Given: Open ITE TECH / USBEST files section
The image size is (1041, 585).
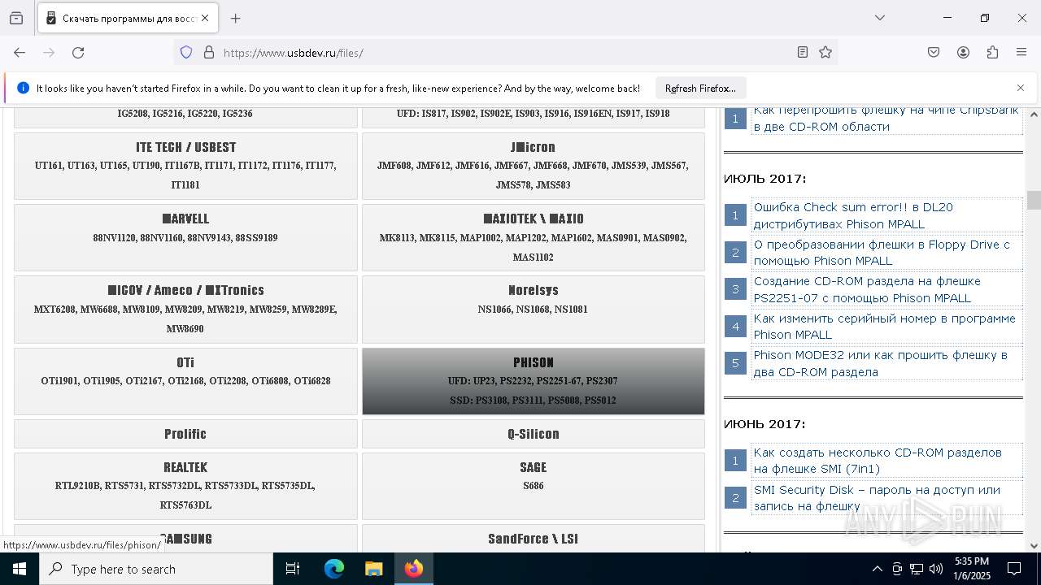Looking at the screenshot, I should [185, 166].
